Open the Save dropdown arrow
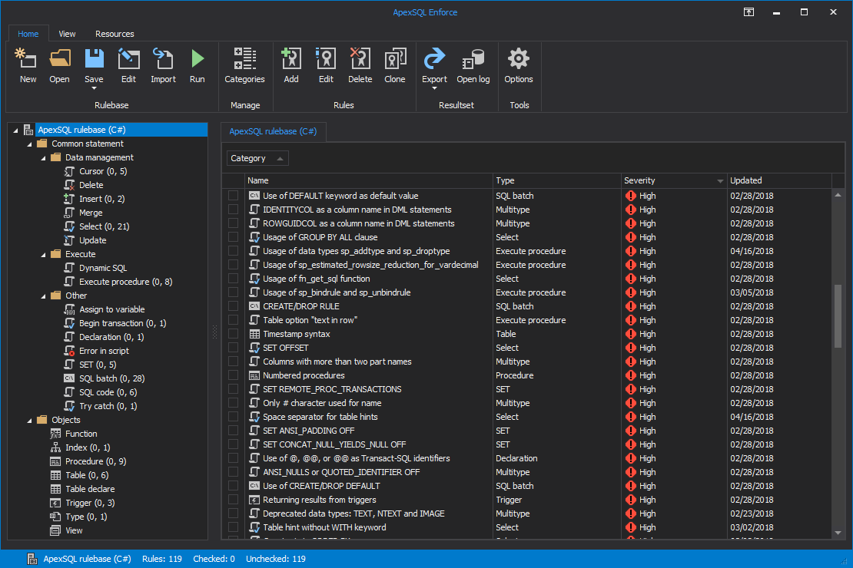853x568 pixels. (x=94, y=88)
